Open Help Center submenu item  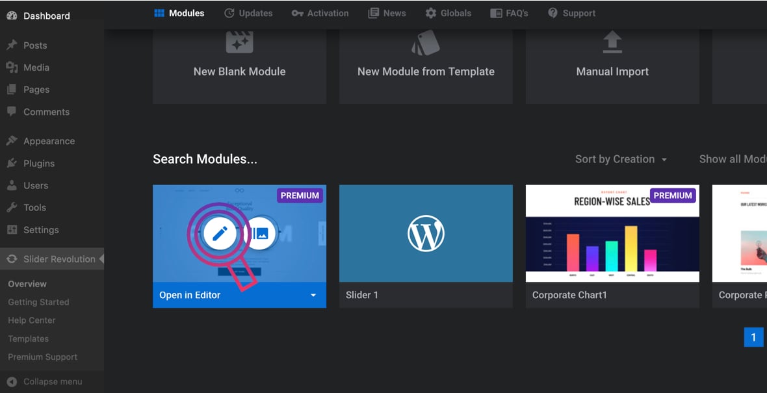32,321
